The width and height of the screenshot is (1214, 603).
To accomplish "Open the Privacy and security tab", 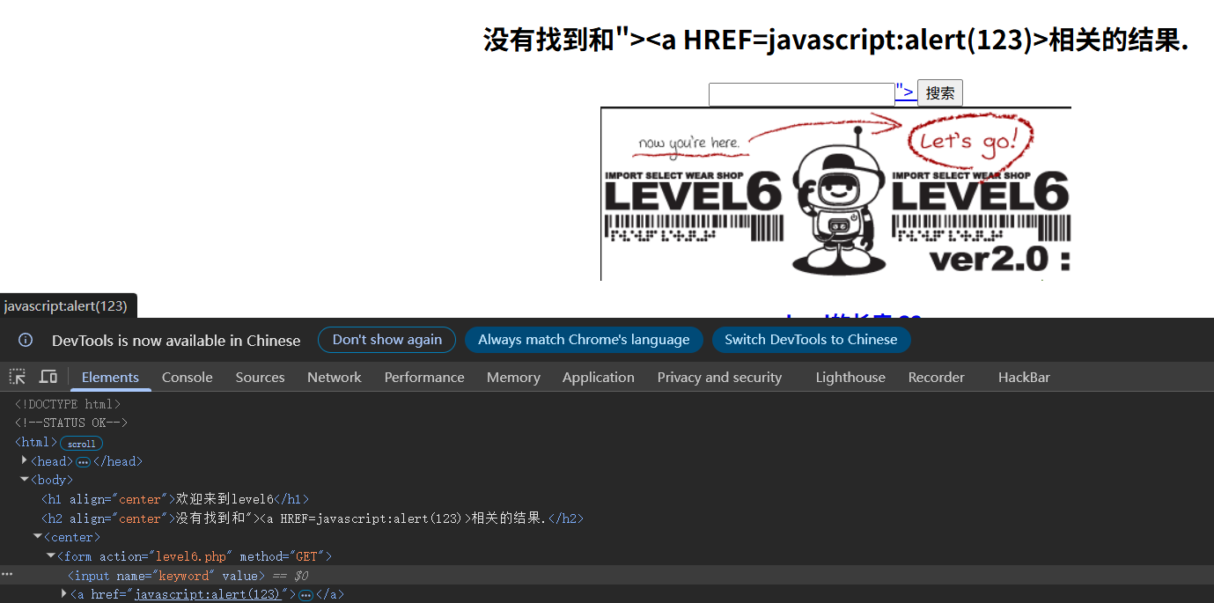I will coord(719,377).
